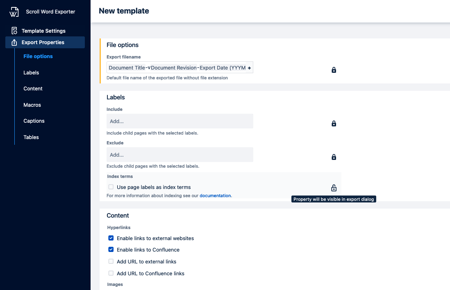Viewport: 450px width, 290px height.
Task: Enable Use page labels as index terms
Action: pyautogui.click(x=111, y=187)
